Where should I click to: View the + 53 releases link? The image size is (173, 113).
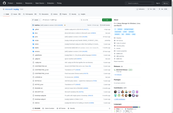tap(118, 75)
